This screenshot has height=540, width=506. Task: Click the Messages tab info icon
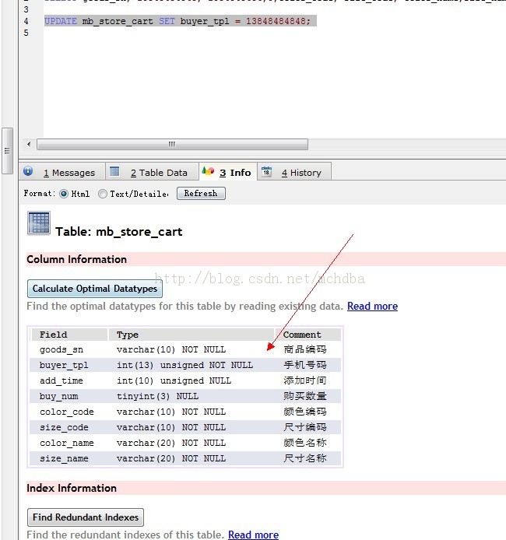(28, 171)
